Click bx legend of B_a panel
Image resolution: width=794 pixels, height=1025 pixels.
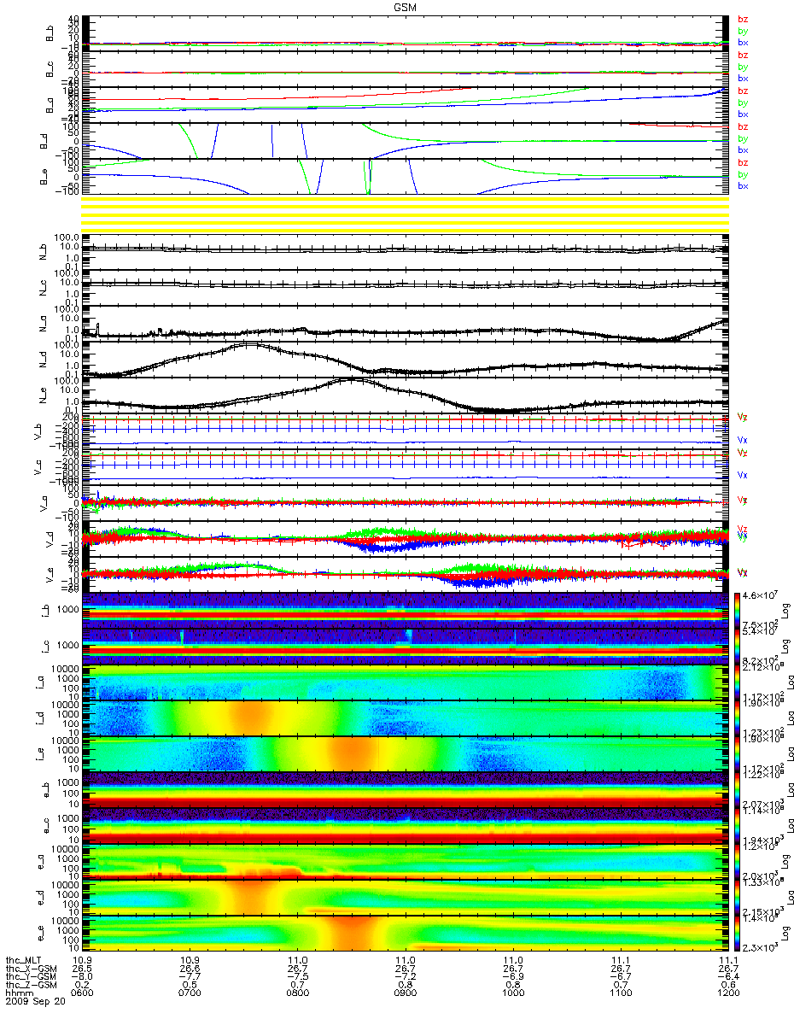point(743,114)
